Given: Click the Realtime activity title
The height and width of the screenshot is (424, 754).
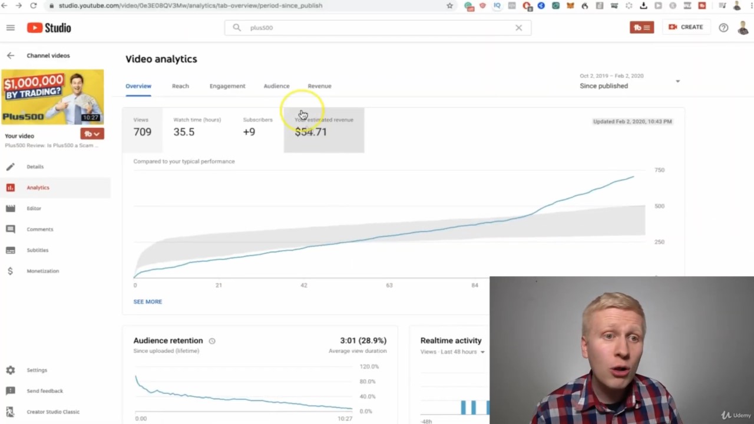Looking at the screenshot, I should (x=451, y=340).
